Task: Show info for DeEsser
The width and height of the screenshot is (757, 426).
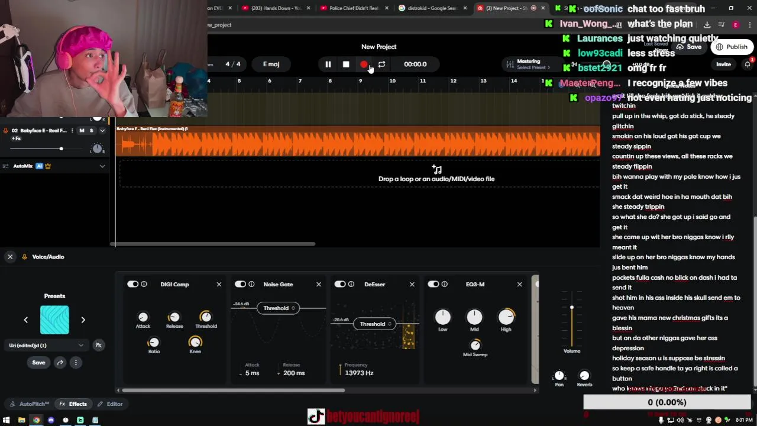Action: [x=351, y=284]
